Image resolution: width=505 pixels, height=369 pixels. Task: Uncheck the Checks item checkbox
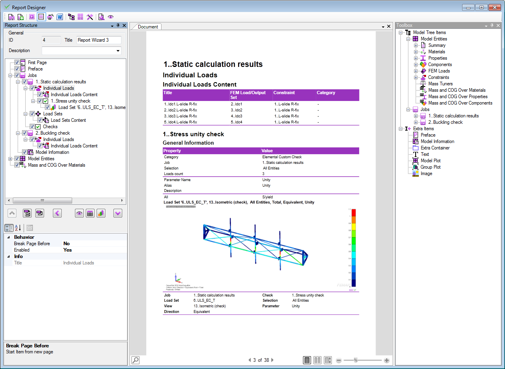pos(32,127)
